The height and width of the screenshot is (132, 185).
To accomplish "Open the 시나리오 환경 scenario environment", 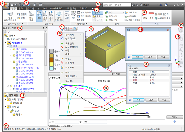I will pyautogui.click(x=163, y=18).
